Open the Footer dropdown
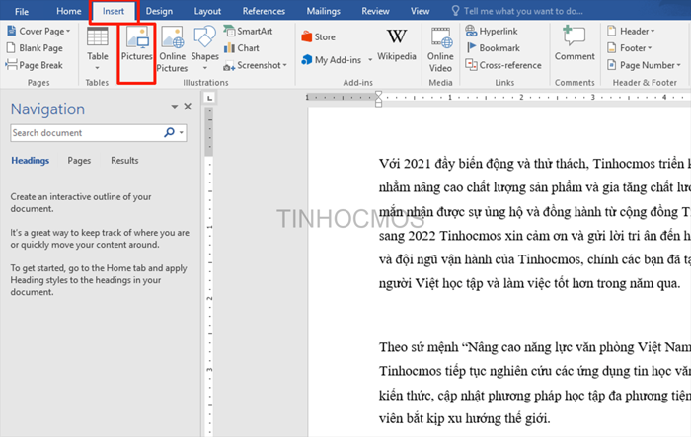Viewport: 691px width, 437px height. pos(629,48)
